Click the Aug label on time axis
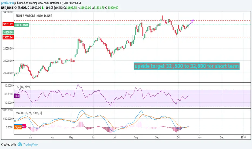Viewport: 252px width, 149px height. tap(136, 137)
